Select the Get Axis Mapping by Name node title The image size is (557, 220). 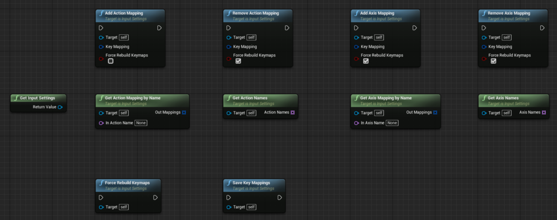tap(386, 98)
